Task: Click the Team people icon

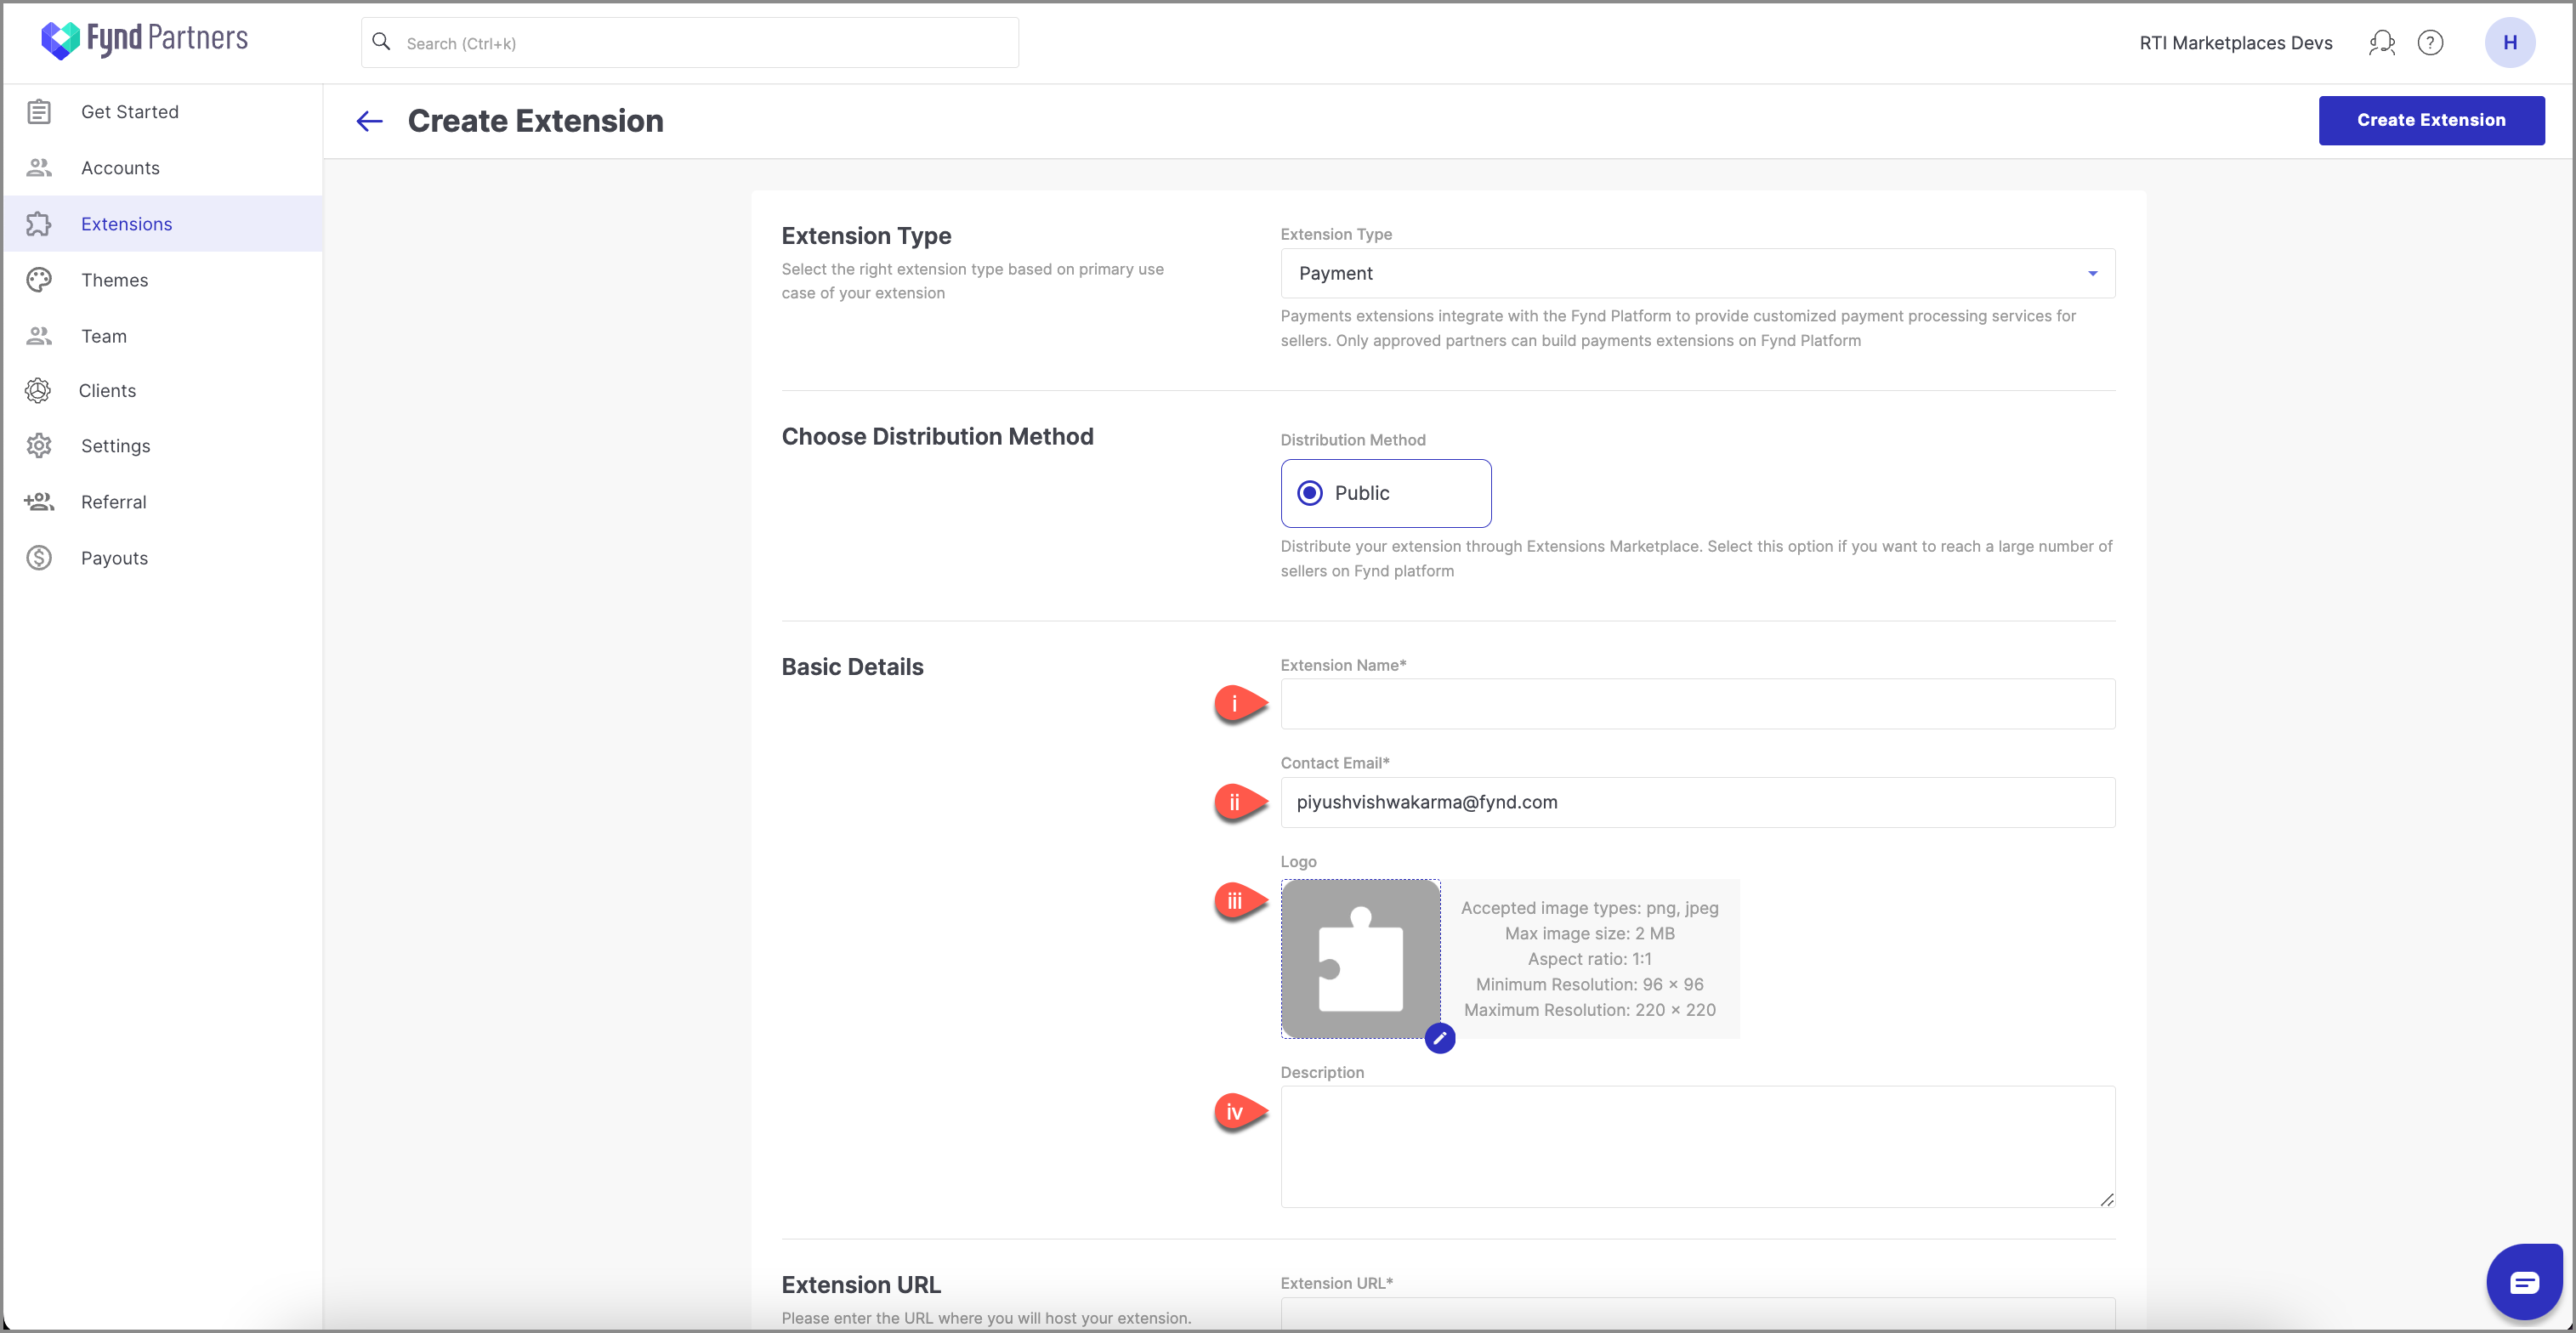Action: pos(39,336)
